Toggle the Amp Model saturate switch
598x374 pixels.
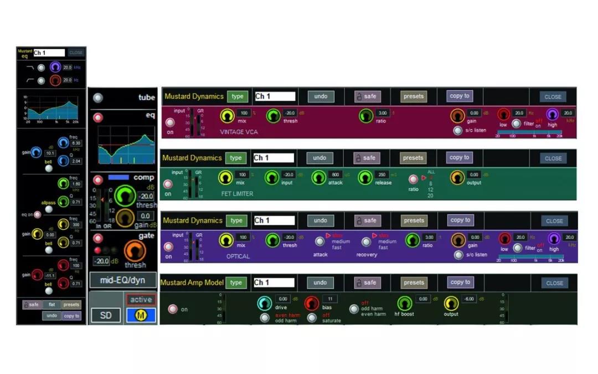312,317
